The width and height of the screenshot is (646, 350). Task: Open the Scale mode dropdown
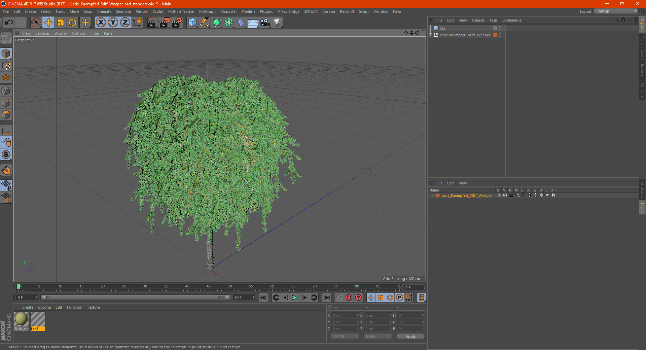point(378,336)
